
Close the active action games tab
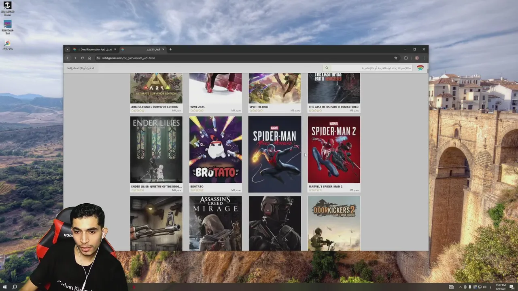[x=163, y=49]
